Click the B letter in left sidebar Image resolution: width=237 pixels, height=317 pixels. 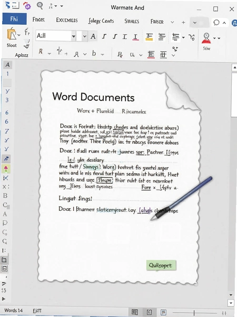pos(5,195)
